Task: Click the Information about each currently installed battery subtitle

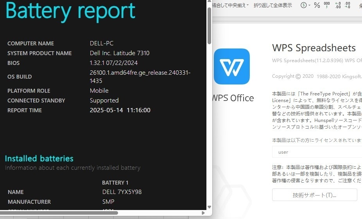Action: coord(73,168)
